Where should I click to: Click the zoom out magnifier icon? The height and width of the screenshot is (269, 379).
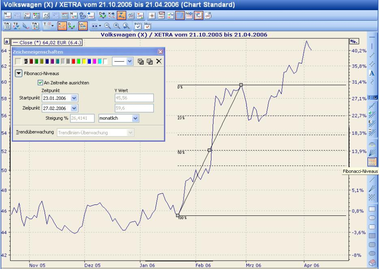(107, 26)
